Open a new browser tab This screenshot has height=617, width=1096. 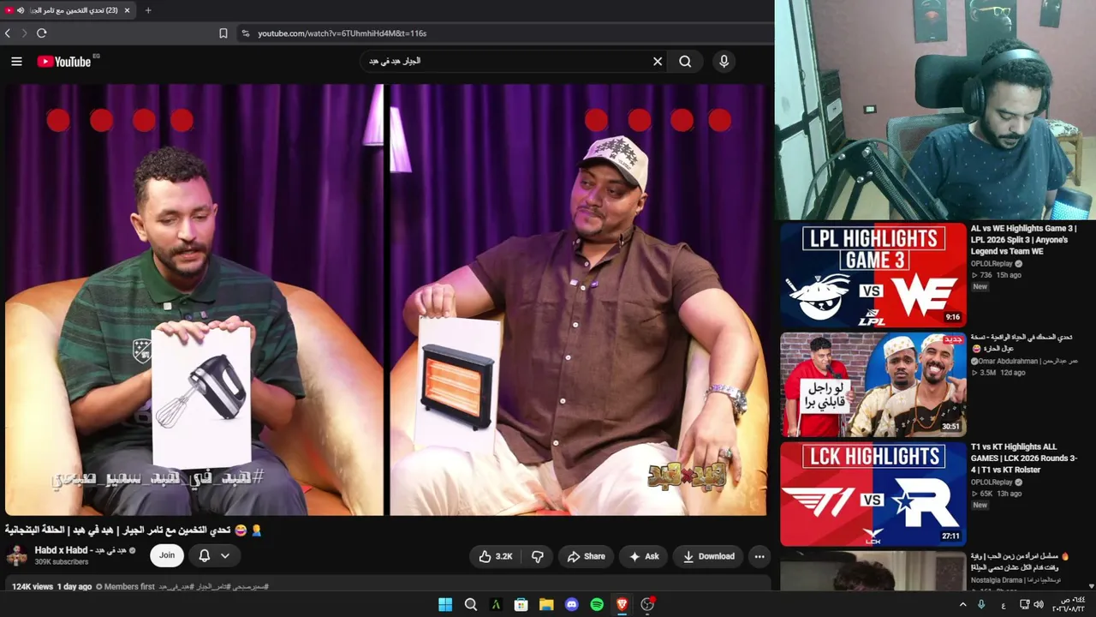[148, 10]
